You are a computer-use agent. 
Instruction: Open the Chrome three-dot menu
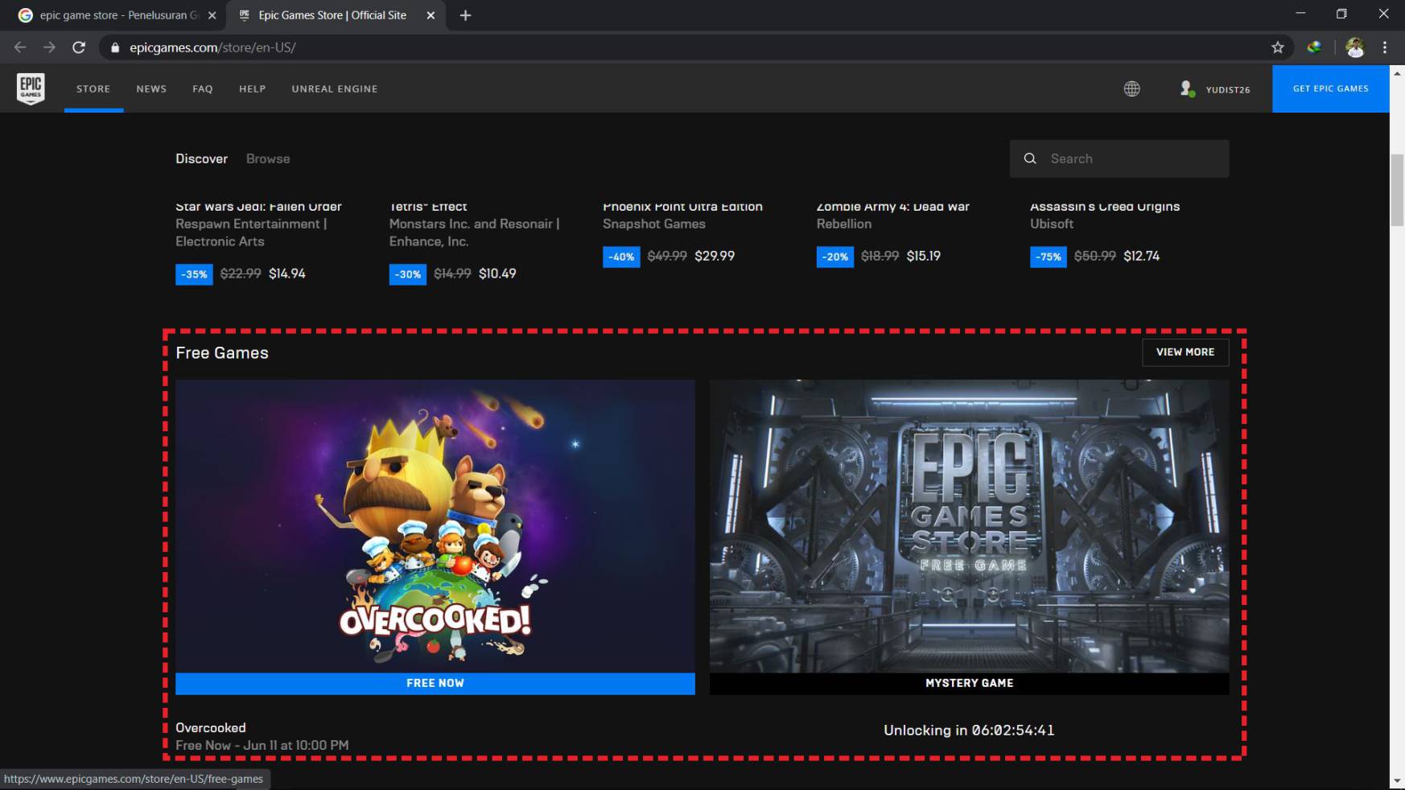point(1385,47)
